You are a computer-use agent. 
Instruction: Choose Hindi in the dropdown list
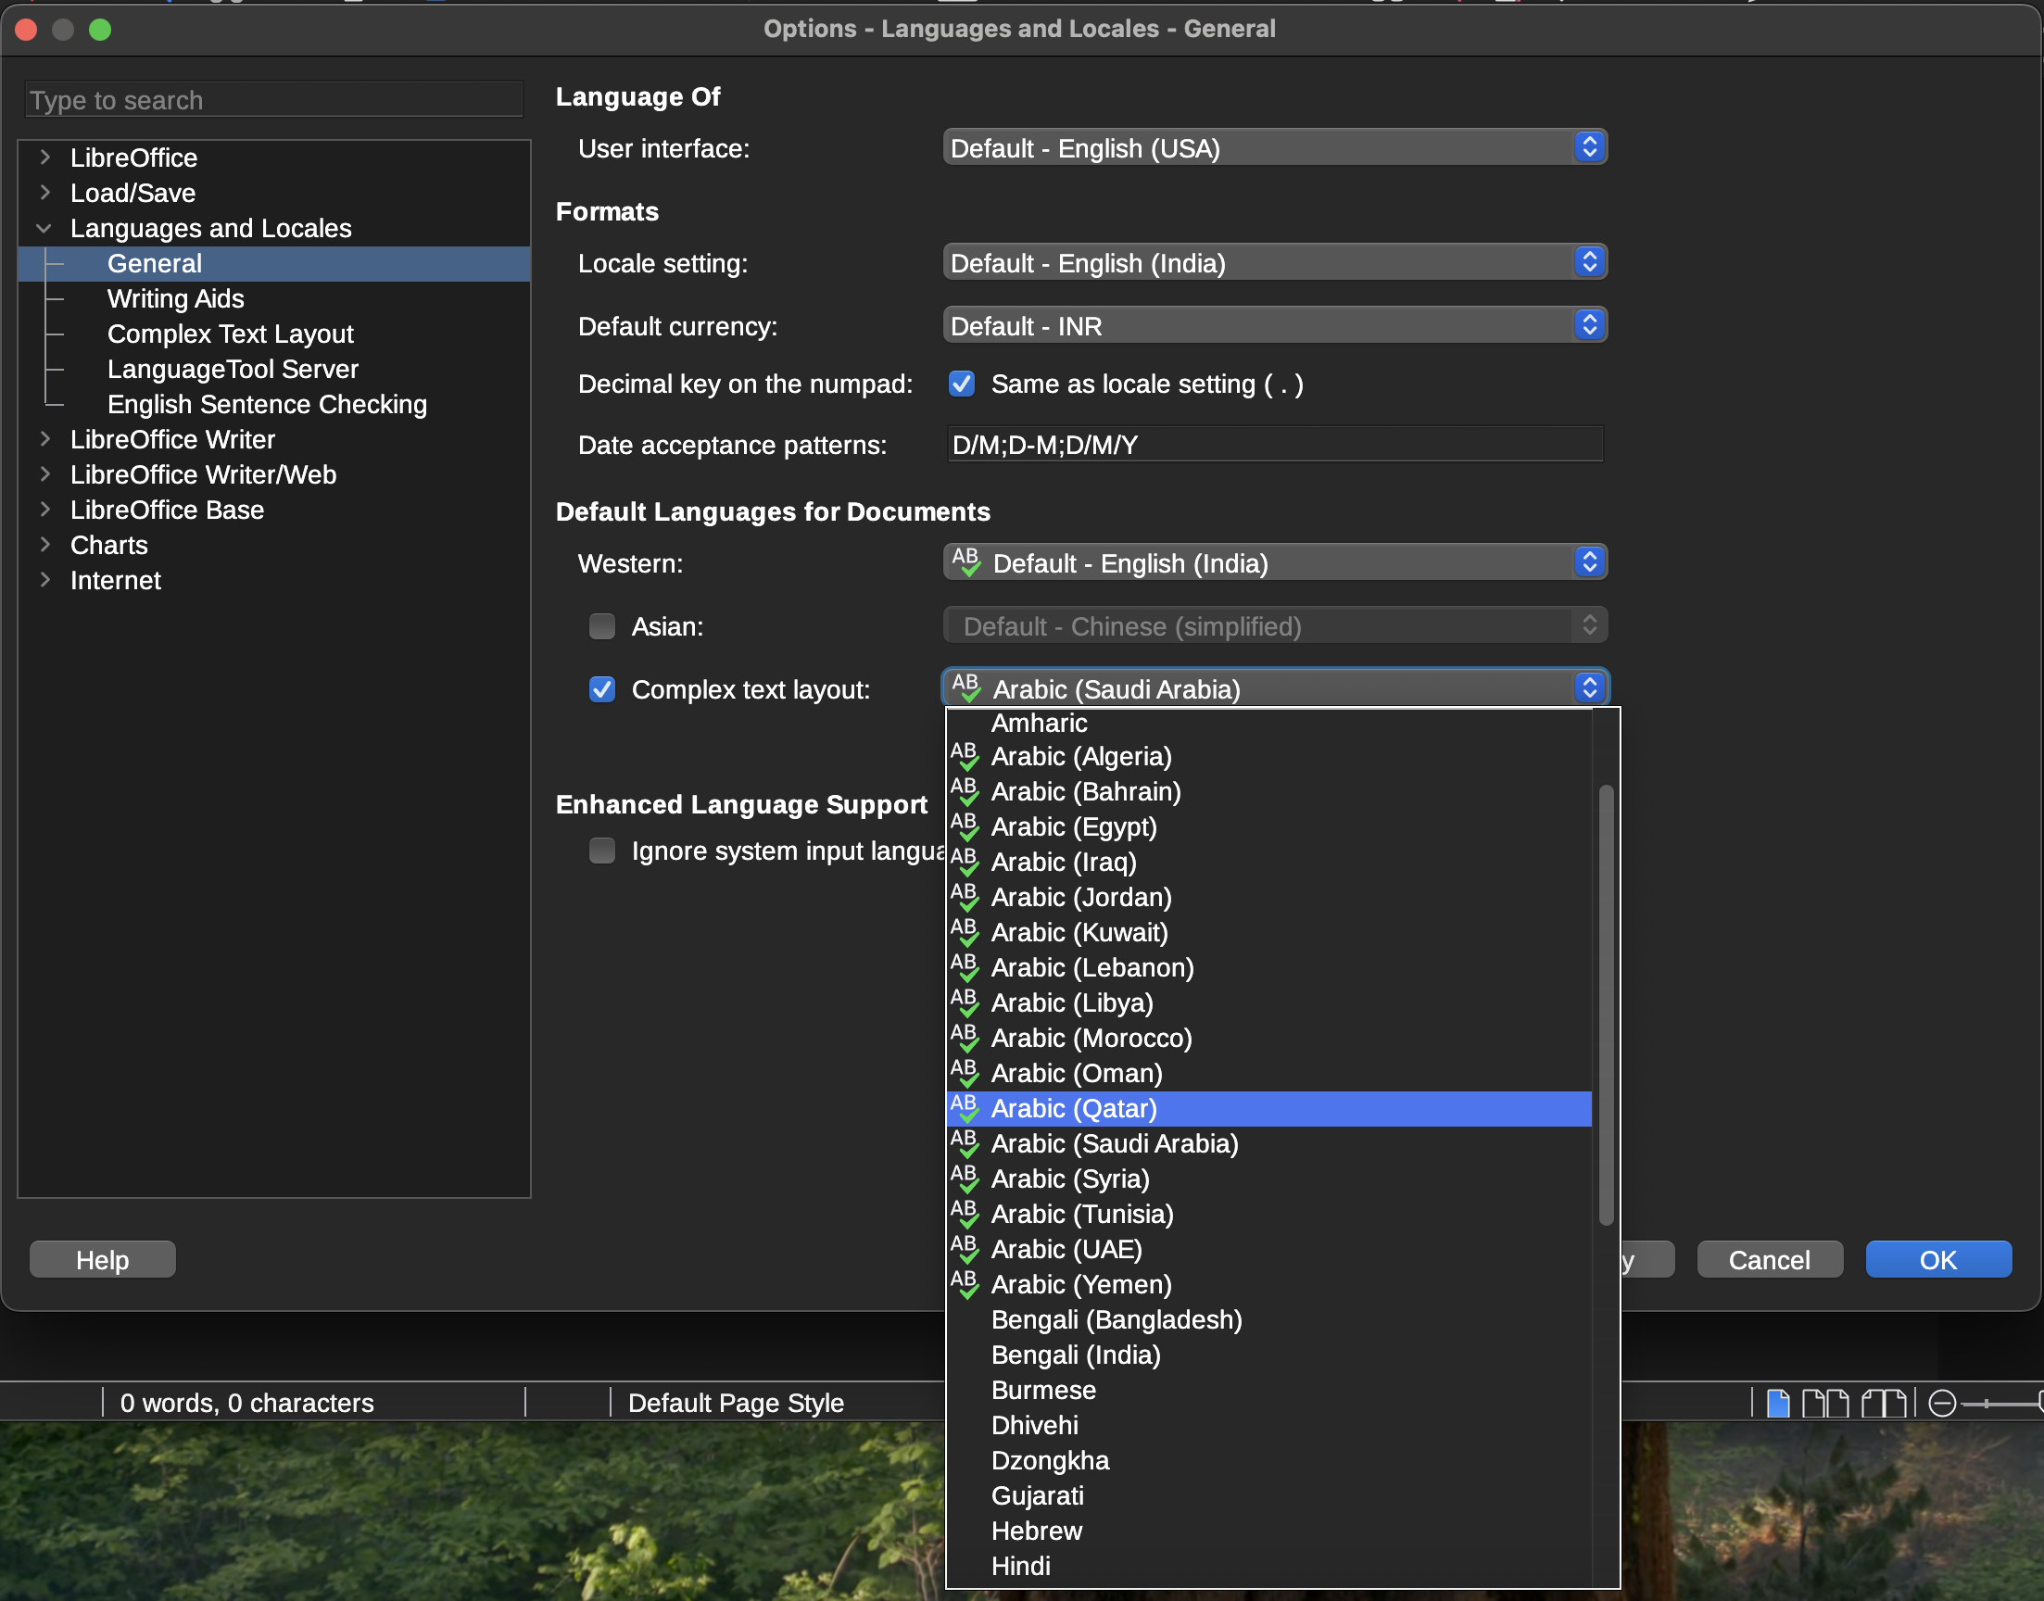pos(1269,1567)
